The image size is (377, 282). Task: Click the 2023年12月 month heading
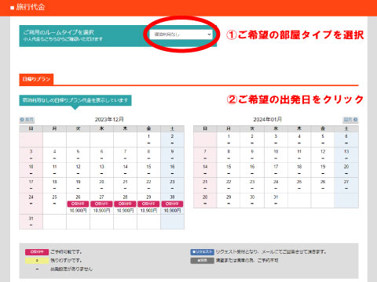tap(109, 120)
